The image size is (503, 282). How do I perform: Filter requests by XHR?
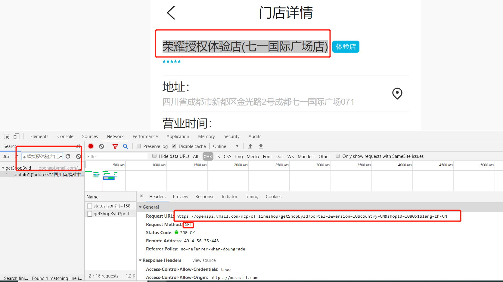(x=208, y=156)
